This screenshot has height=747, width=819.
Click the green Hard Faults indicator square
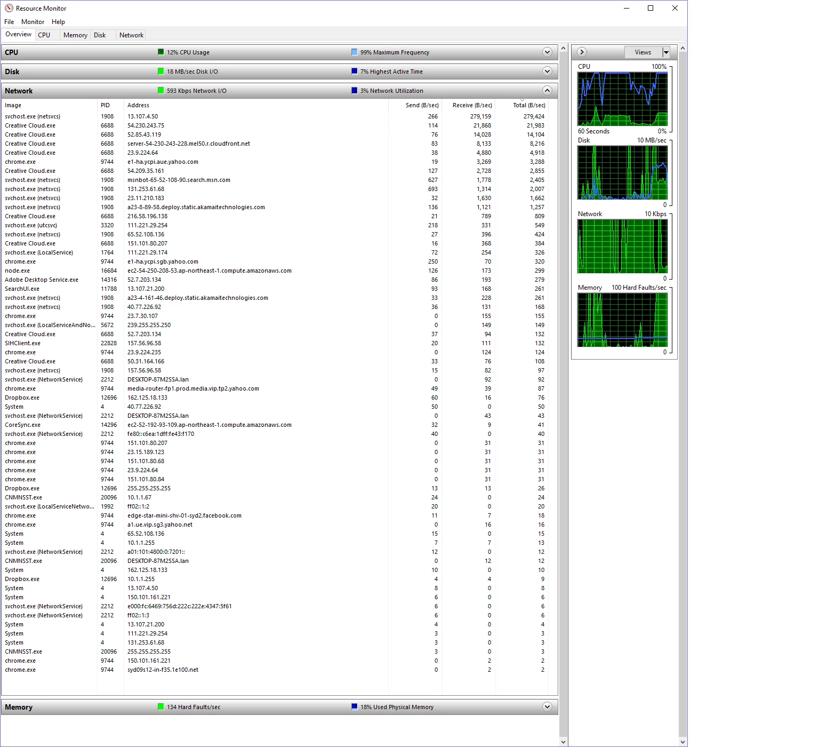tap(161, 706)
